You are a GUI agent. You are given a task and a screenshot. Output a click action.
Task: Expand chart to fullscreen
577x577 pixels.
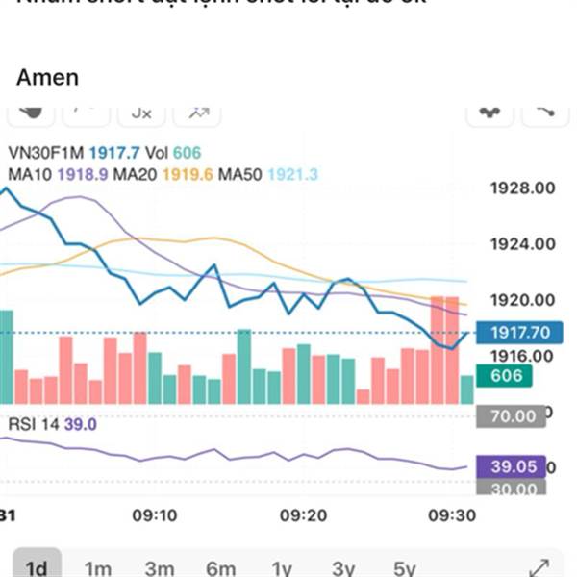[x=539, y=568]
